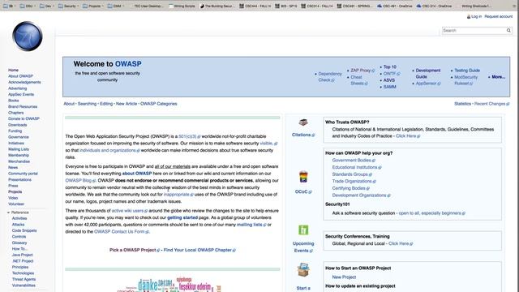
Task: Open the Dev bookmarks folder
Action: click(x=47, y=6)
